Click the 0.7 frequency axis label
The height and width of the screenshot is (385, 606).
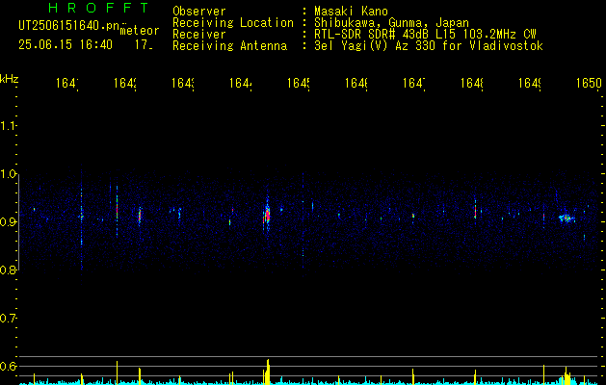coord(8,319)
